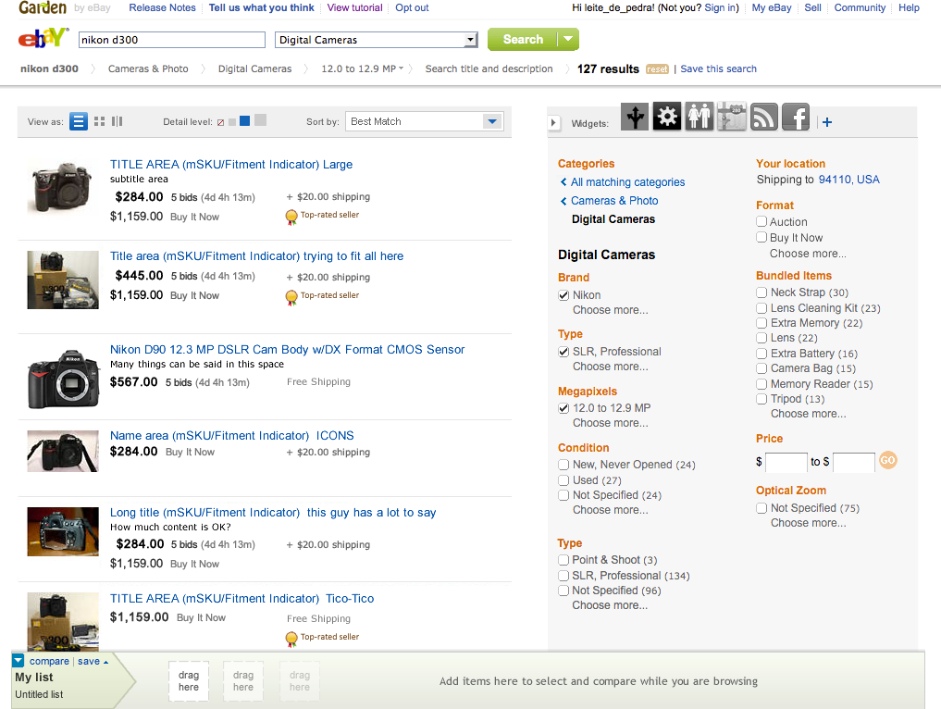Click the Sign in link
Viewport: 941px width, 709px height.
(x=720, y=7)
